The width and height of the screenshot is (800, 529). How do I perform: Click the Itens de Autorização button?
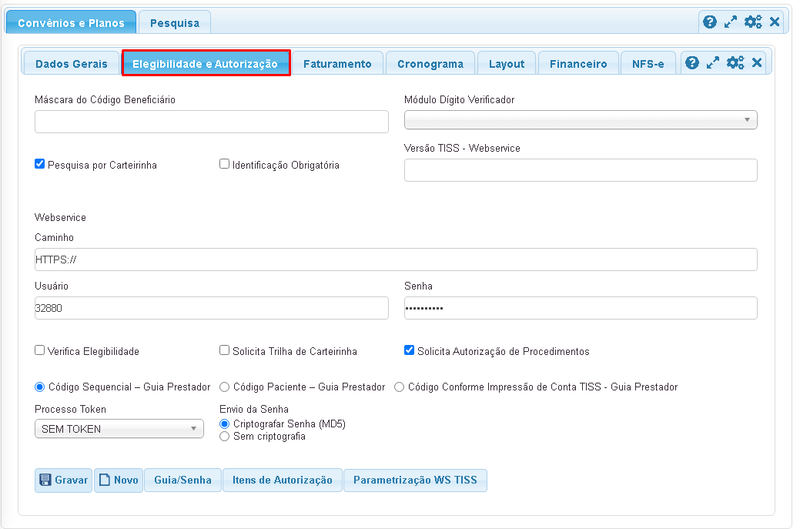[282, 480]
